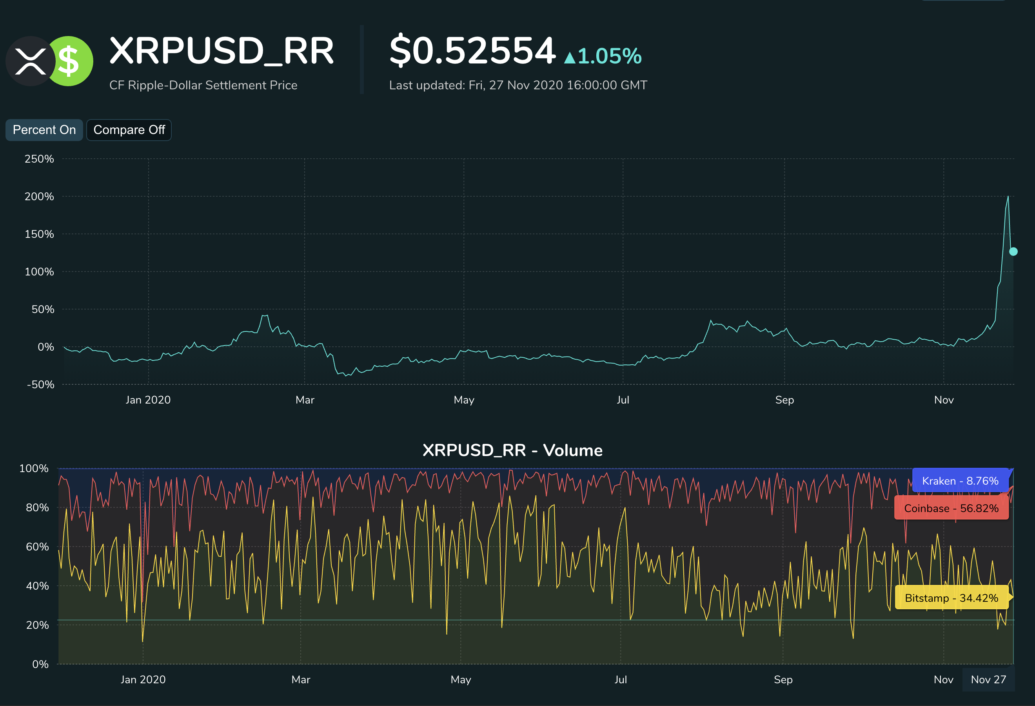
Task: Click the XRPUSD_RR title text
Action: click(x=222, y=51)
